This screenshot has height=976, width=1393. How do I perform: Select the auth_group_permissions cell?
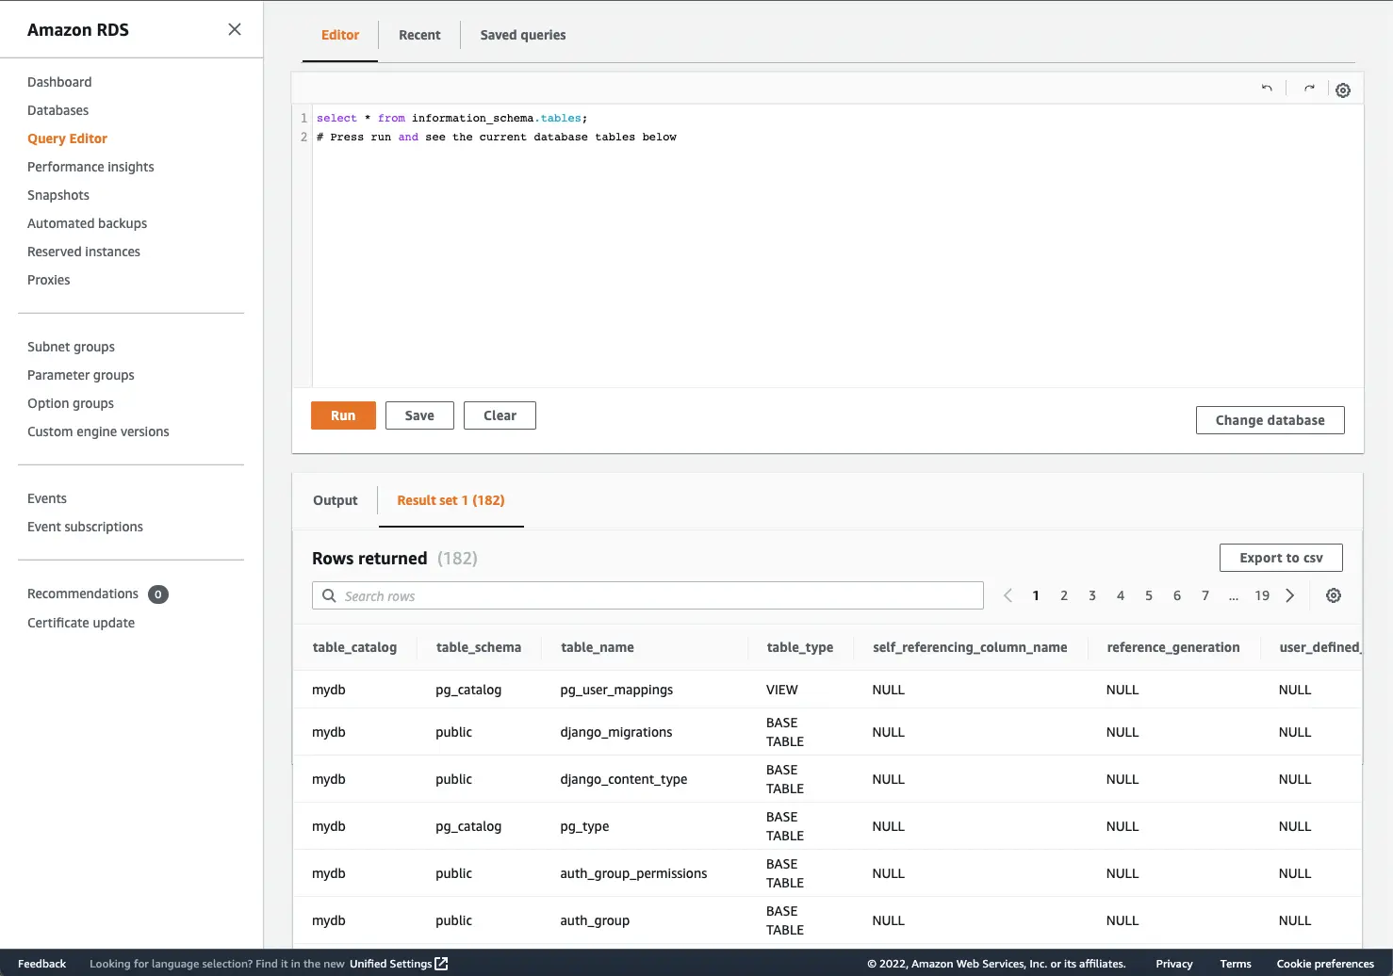(633, 873)
